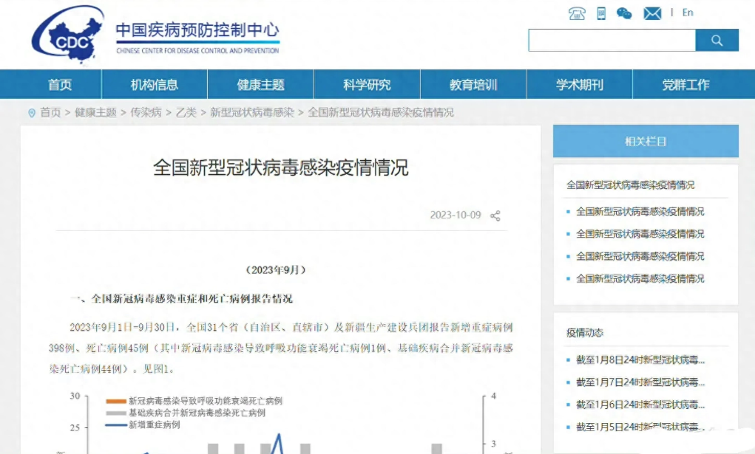Open the 首页 navigation menu item
The height and width of the screenshot is (454, 755).
60,85
